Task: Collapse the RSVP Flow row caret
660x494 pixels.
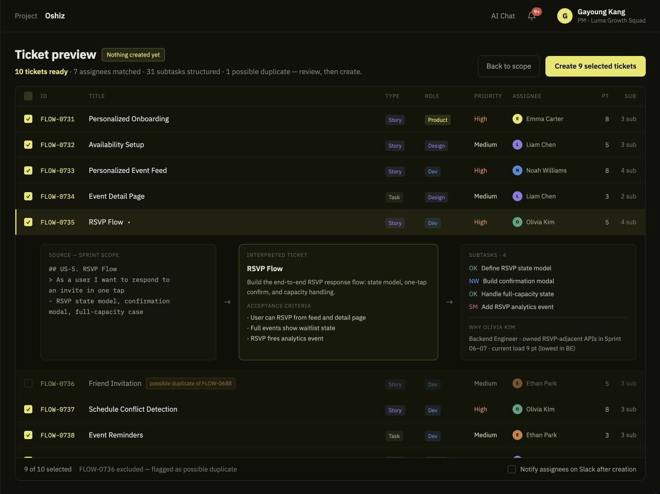Action: pos(129,223)
